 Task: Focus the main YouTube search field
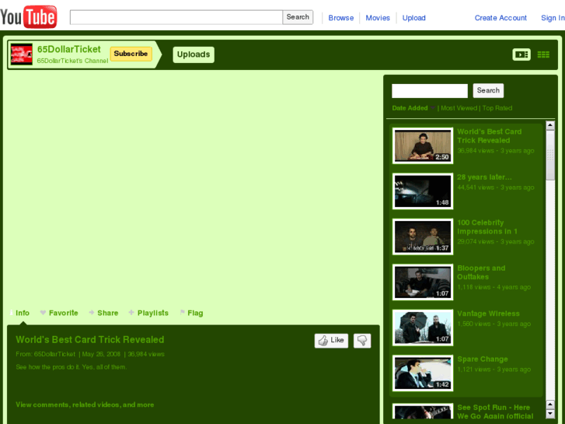(176, 17)
